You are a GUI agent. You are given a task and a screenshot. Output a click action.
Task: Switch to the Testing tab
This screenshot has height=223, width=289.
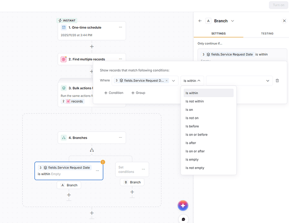pyautogui.click(x=267, y=34)
